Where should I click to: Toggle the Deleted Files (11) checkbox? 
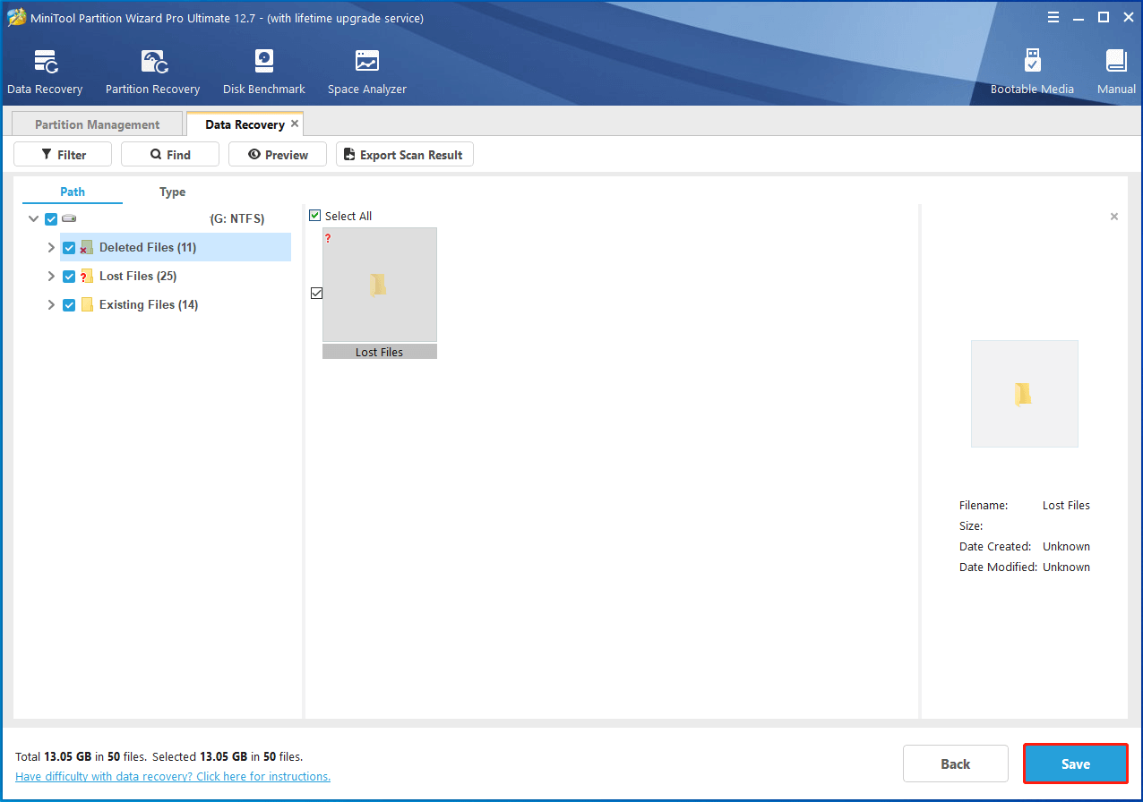(x=69, y=248)
